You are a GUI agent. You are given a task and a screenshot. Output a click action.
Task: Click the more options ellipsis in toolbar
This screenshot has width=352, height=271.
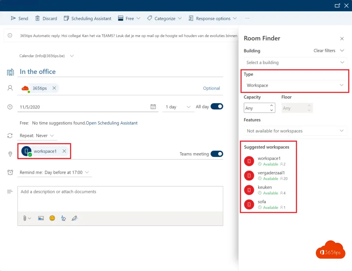click(x=247, y=19)
